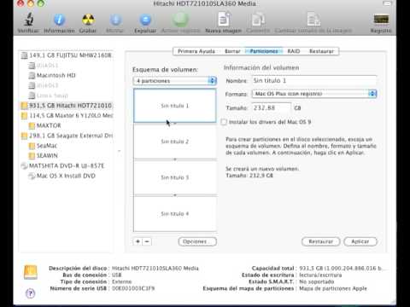Click the Aplicar button
This screenshot has width=410, height=307.
pos(360,241)
